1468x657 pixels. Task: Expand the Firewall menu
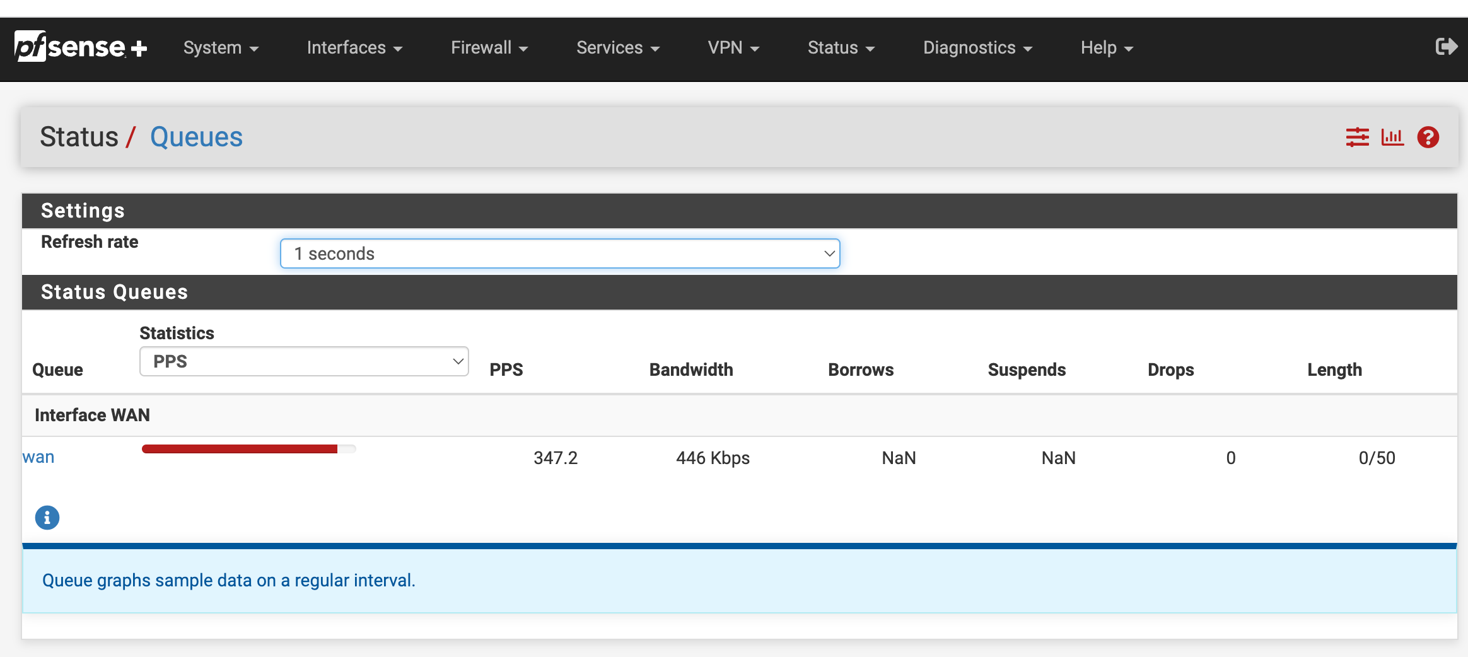pos(489,48)
